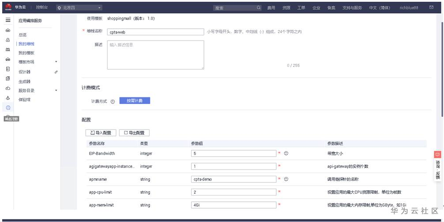Screen dimensions: 444x222
Task: Click the 类型 column header
Action: click(144, 144)
